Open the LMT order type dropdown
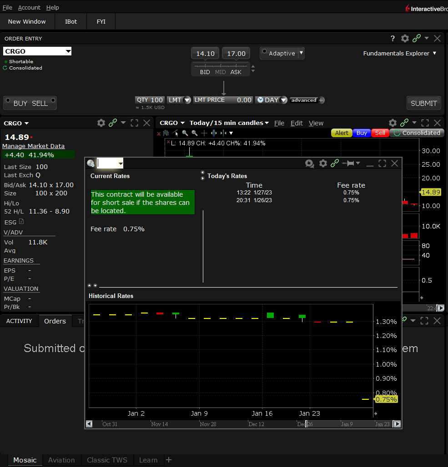This screenshot has width=448, height=467. (187, 100)
